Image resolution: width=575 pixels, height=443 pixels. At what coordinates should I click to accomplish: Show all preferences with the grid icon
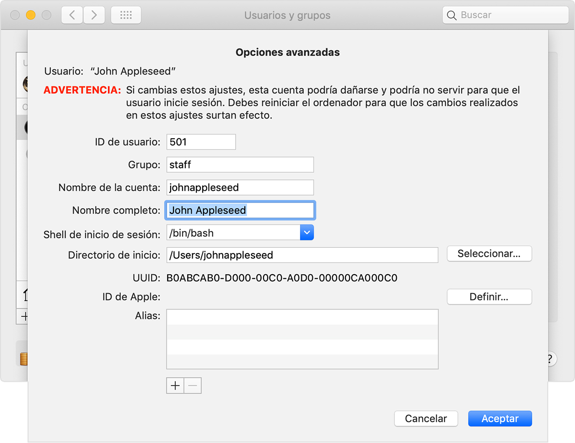click(126, 15)
